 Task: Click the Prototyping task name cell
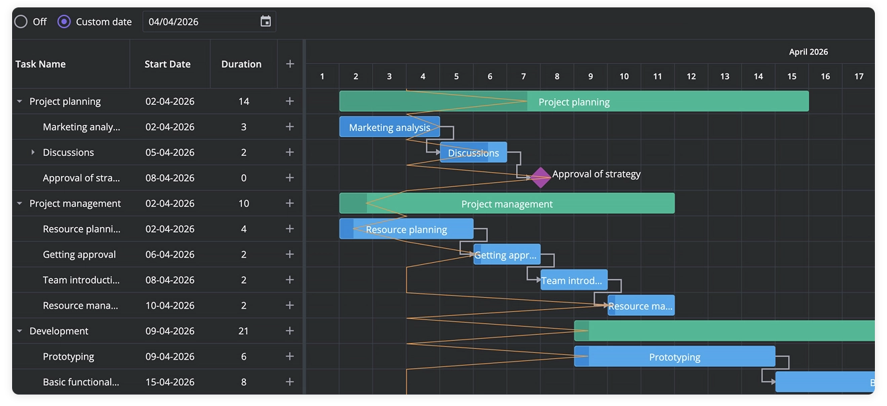tap(71, 357)
